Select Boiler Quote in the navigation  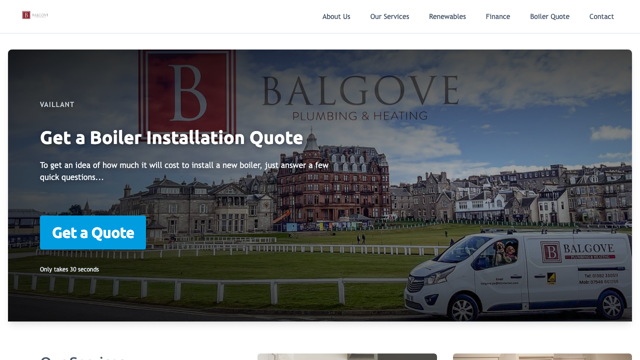pyautogui.click(x=549, y=16)
